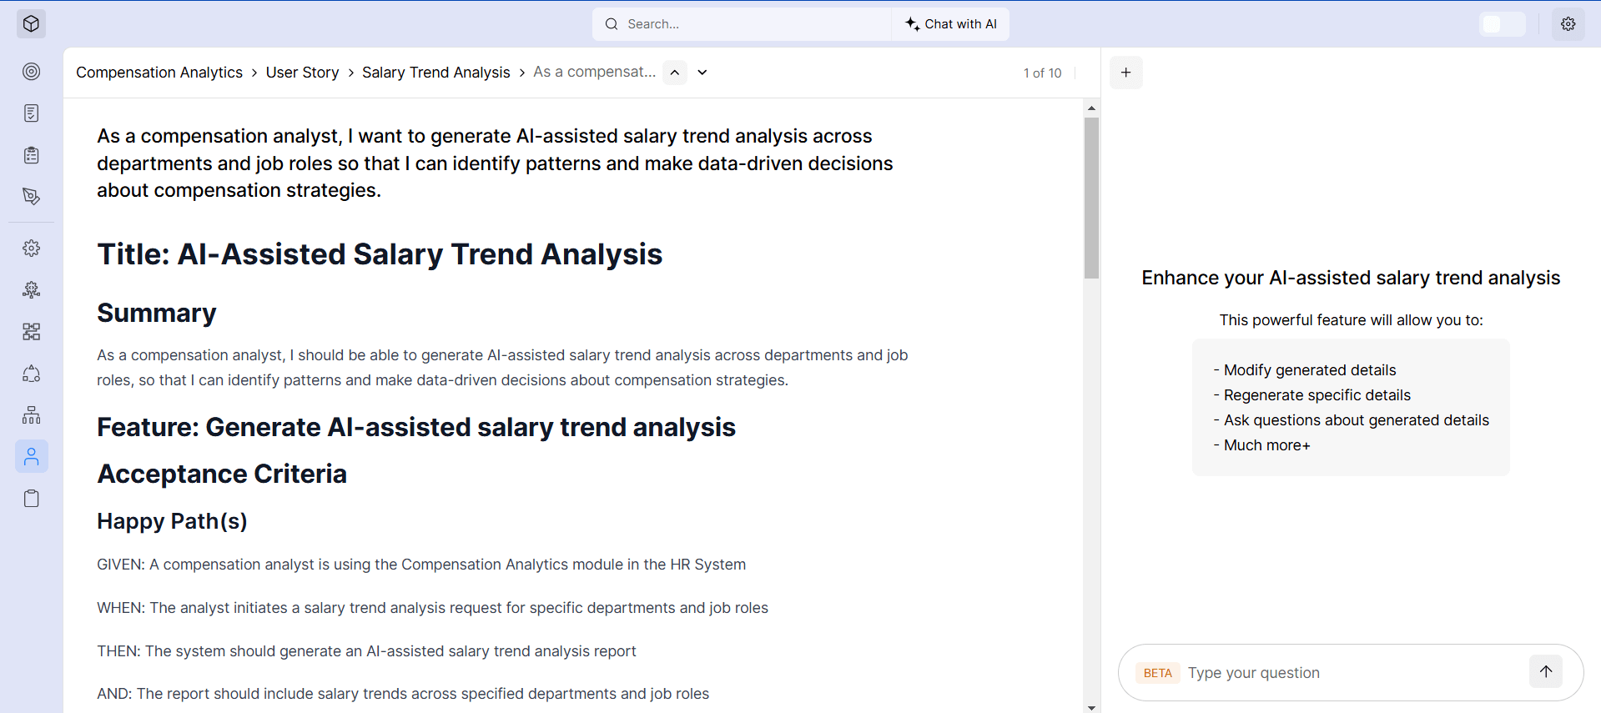The height and width of the screenshot is (713, 1601).
Task: Click the plus button for new chat
Action: point(1125,73)
